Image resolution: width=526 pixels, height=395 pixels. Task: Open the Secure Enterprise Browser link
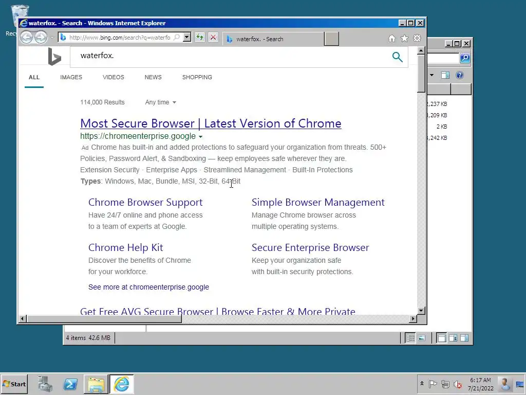[310, 247]
